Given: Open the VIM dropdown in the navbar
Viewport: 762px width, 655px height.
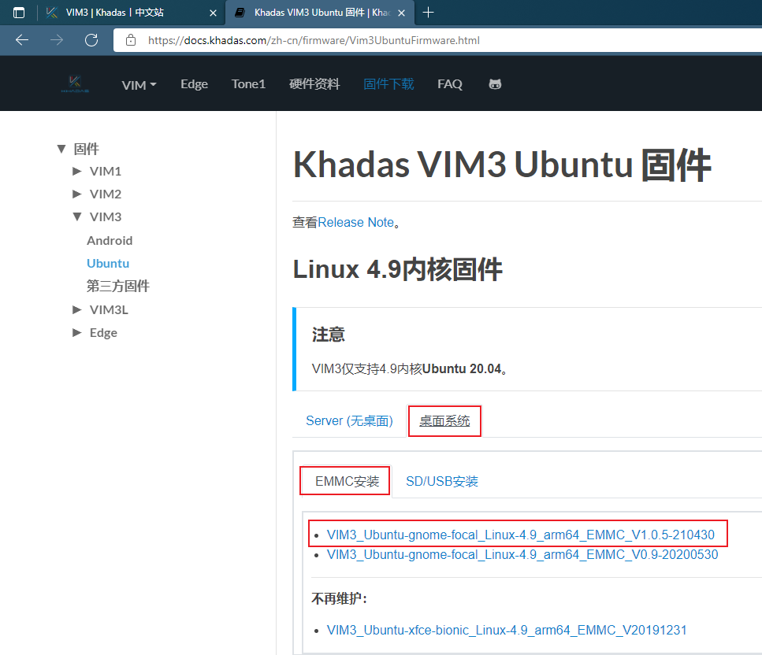Looking at the screenshot, I should pyautogui.click(x=139, y=83).
